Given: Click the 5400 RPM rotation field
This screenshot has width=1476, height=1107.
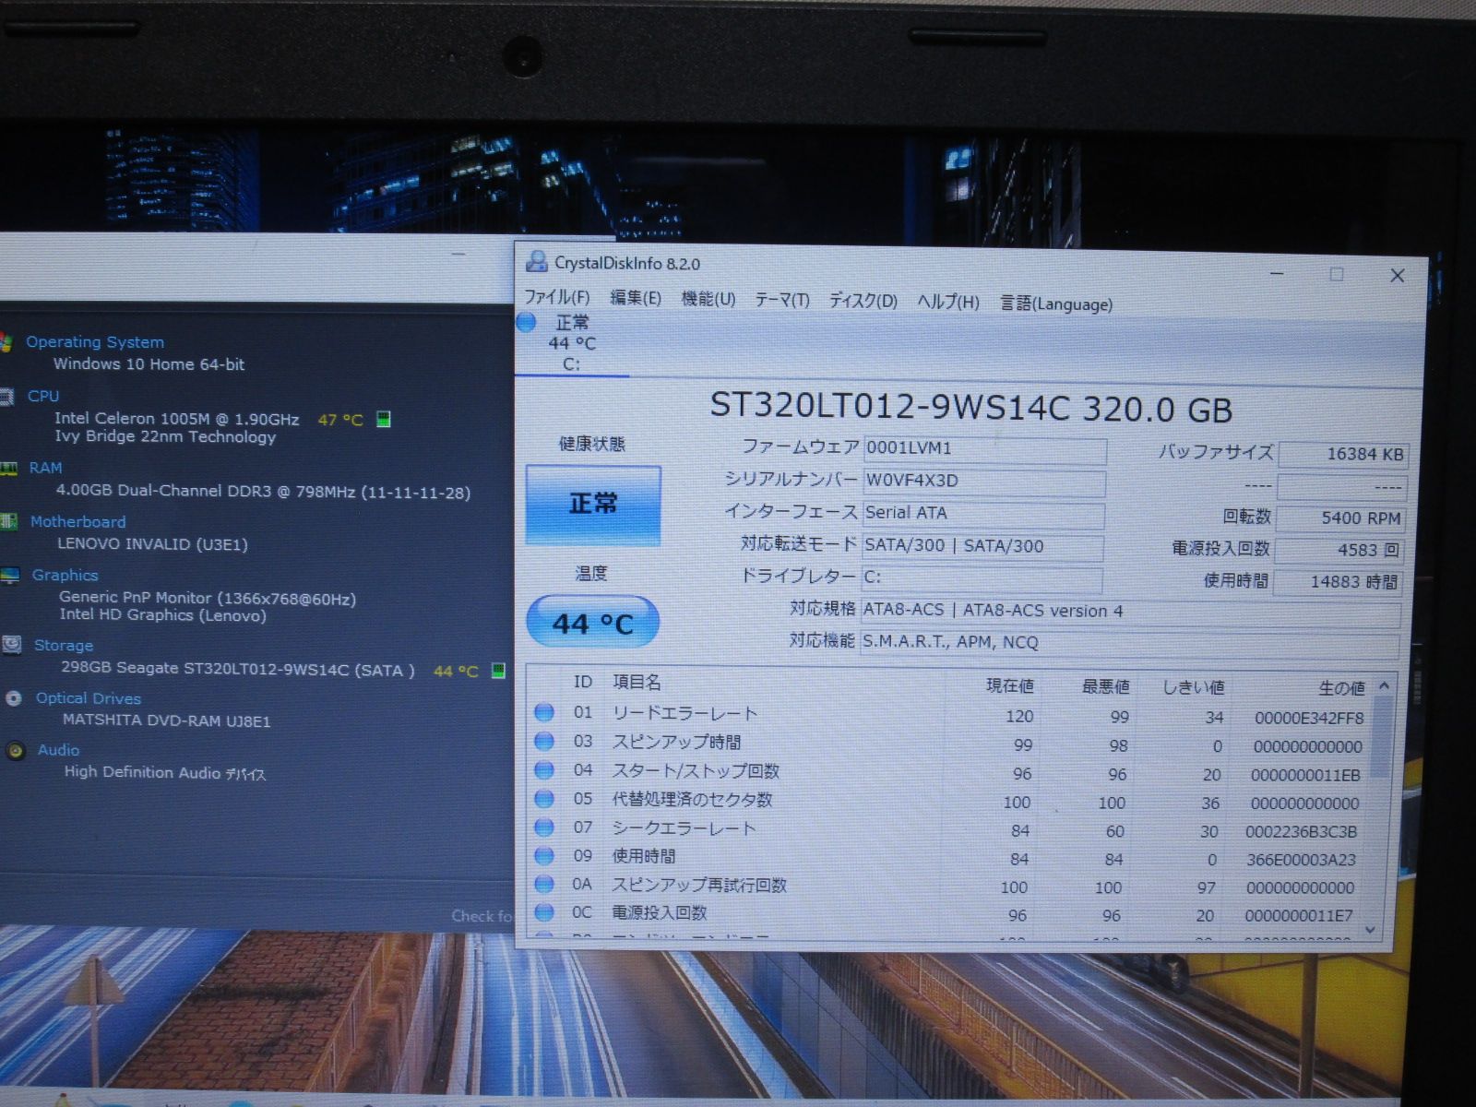Looking at the screenshot, I should point(1341,518).
